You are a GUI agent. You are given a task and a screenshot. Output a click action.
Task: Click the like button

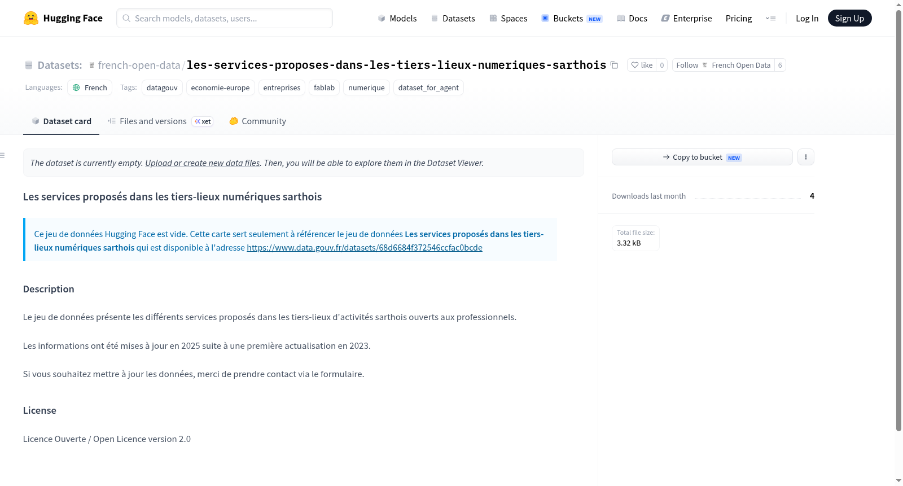pos(642,65)
